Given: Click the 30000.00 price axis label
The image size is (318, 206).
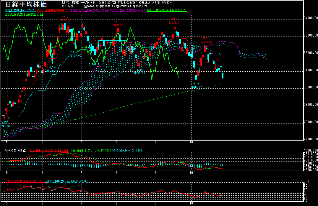Looking at the screenshot, I should pos(311,87).
